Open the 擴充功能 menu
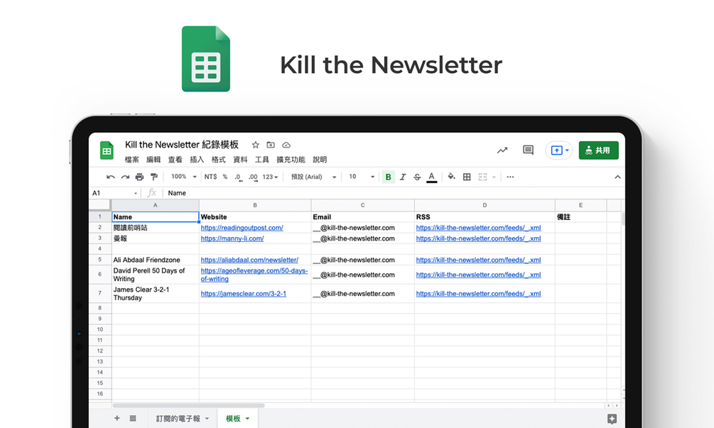714x428 pixels. click(x=291, y=160)
